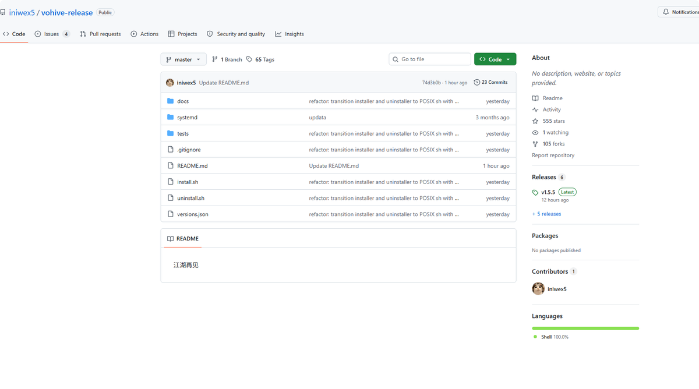Open the v1.5.5 Latest release

point(554,192)
